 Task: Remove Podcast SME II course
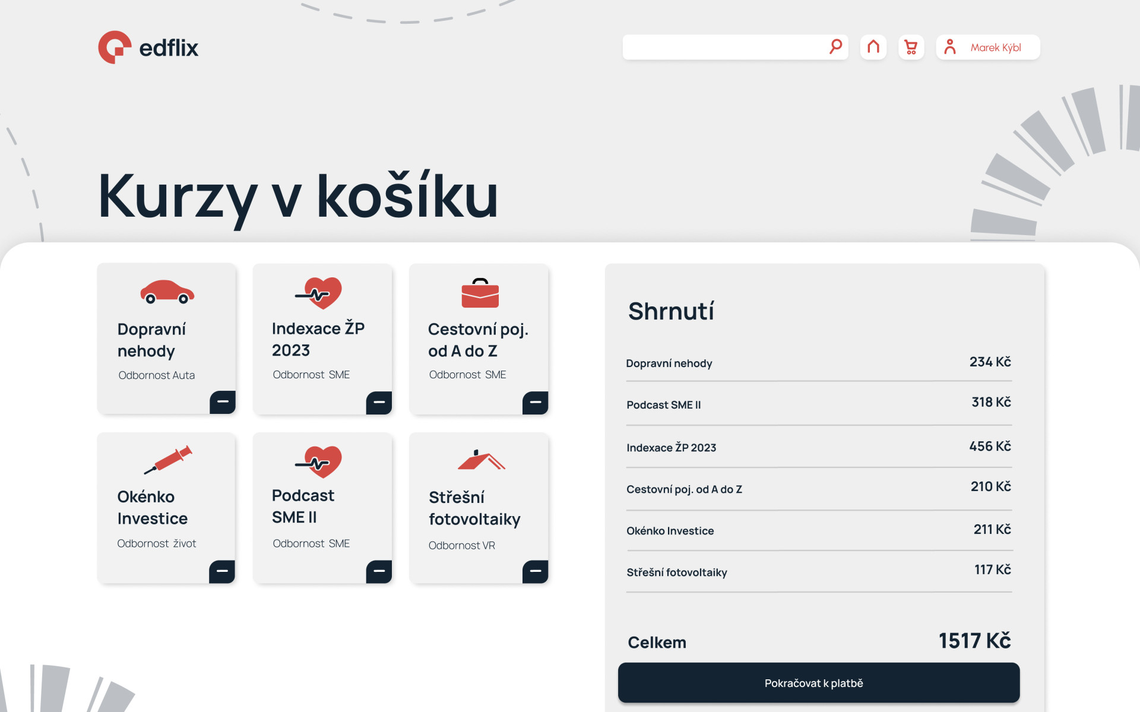tap(379, 571)
